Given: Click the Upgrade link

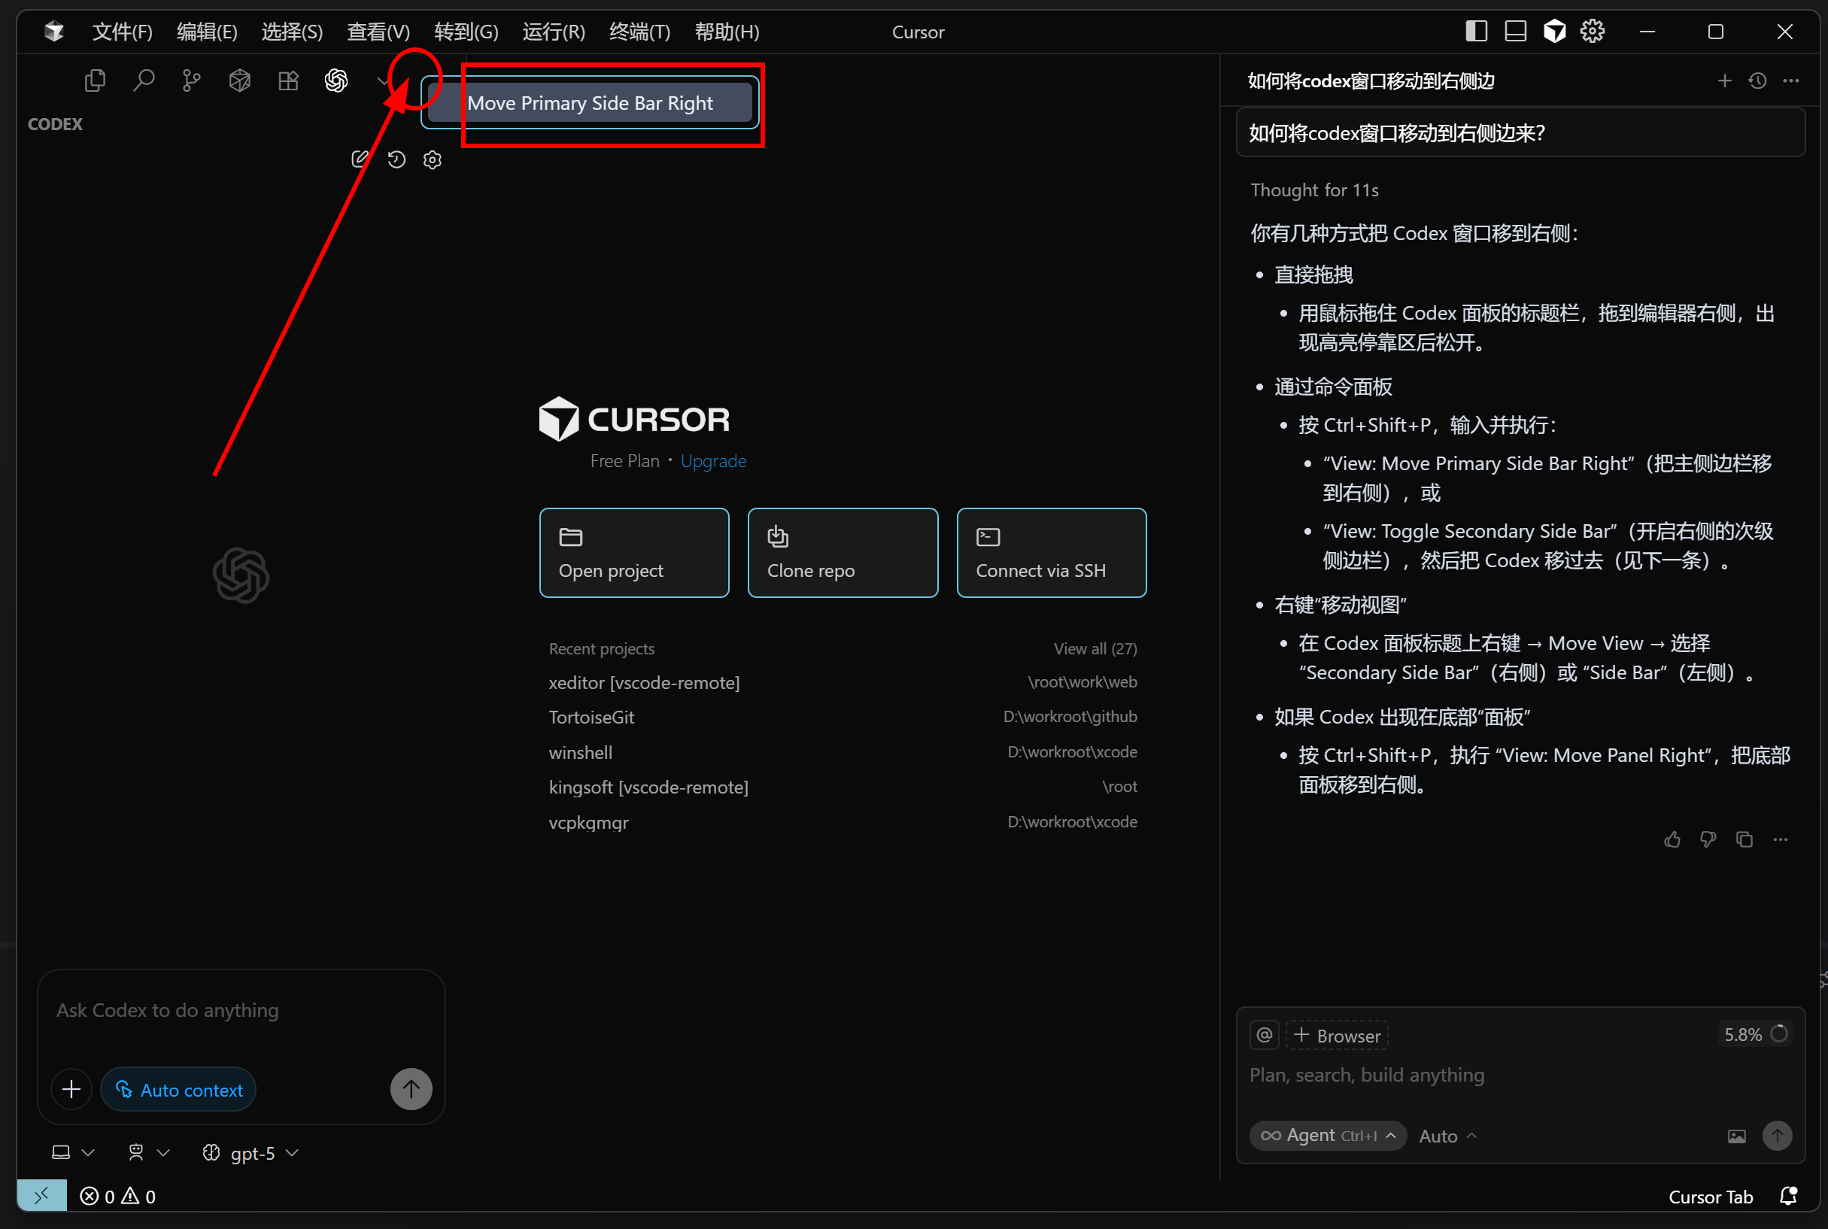Looking at the screenshot, I should tap(712, 461).
